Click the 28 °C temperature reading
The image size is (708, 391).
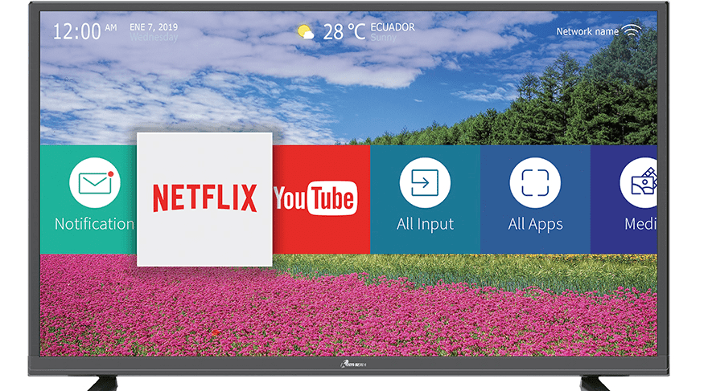point(344,32)
